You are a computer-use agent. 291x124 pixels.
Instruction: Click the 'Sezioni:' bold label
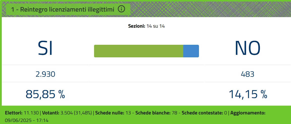[x=137, y=26]
